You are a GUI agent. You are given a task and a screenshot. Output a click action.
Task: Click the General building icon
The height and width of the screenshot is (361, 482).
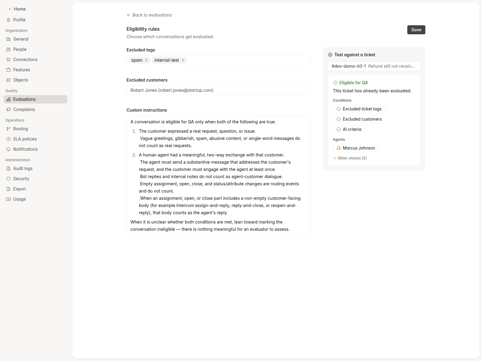pyautogui.click(x=8, y=39)
